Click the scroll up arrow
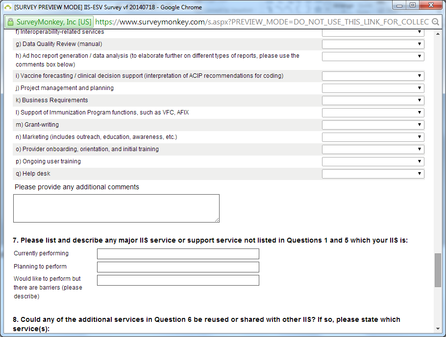The height and width of the screenshot is (337, 446). coord(438,33)
